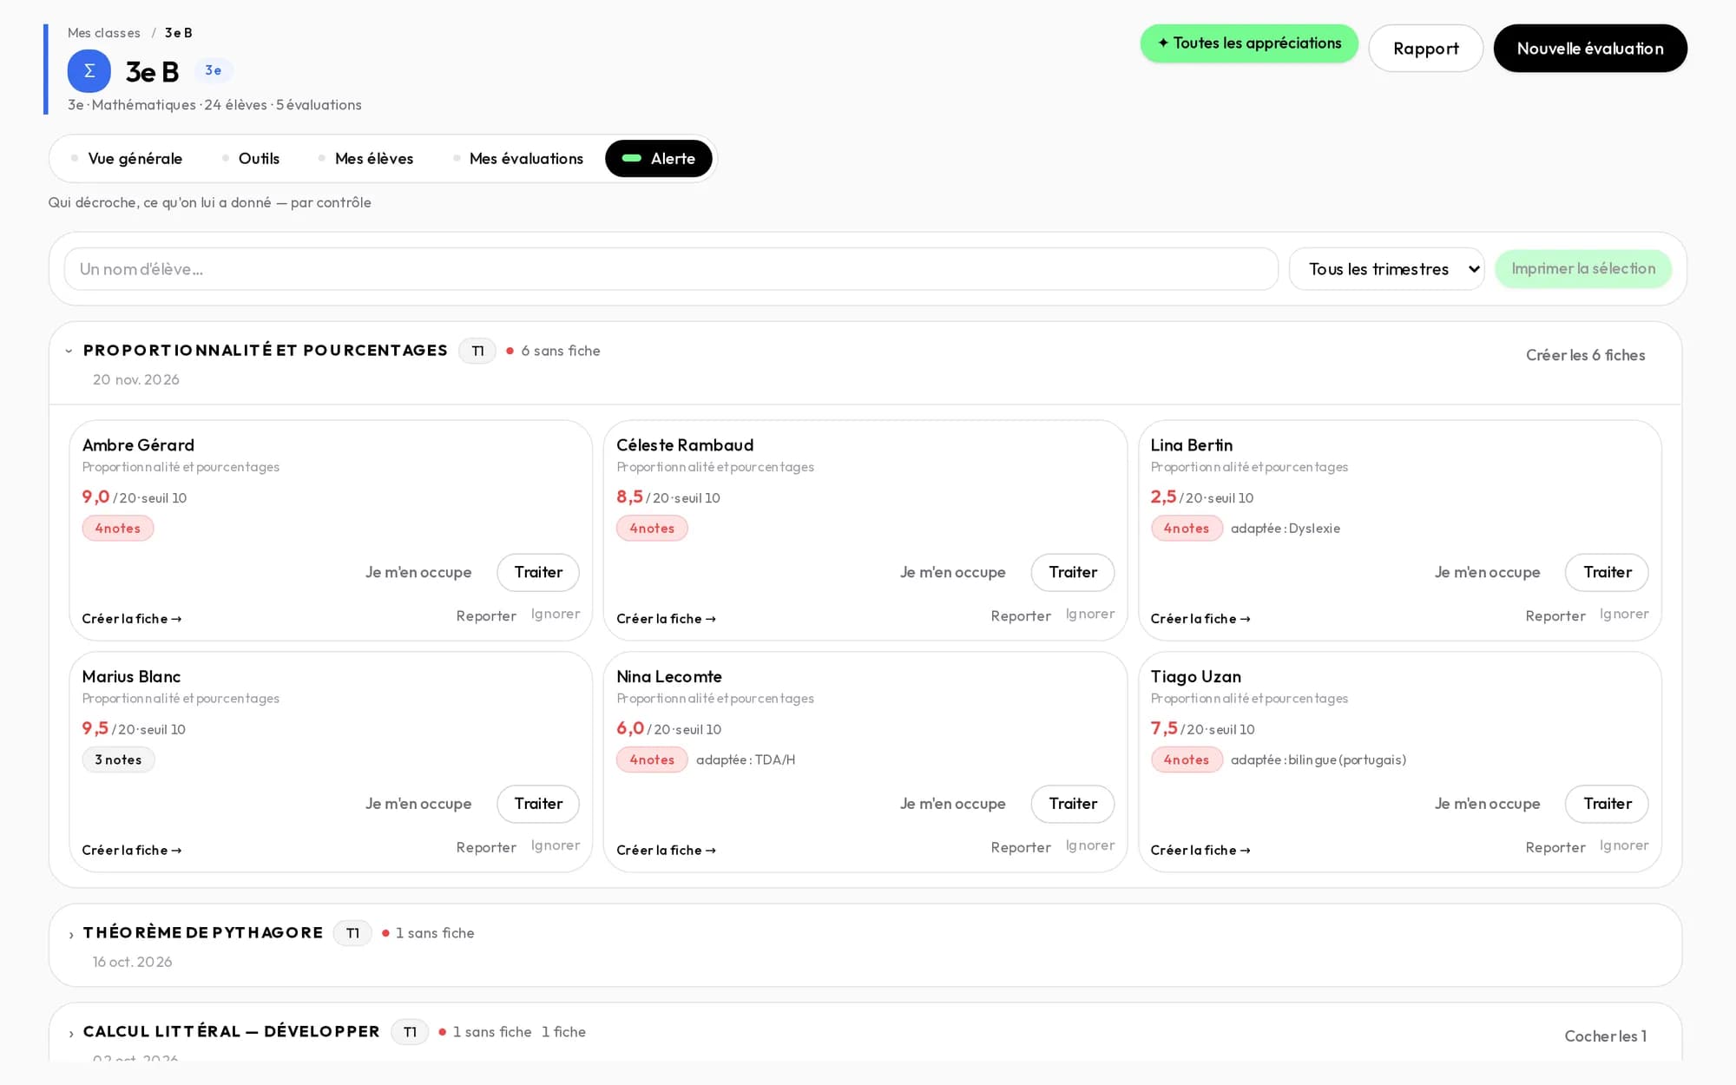Expand the Théorème de Pythagore section
The width and height of the screenshot is (1736, 1085).
tap(71, 935)
